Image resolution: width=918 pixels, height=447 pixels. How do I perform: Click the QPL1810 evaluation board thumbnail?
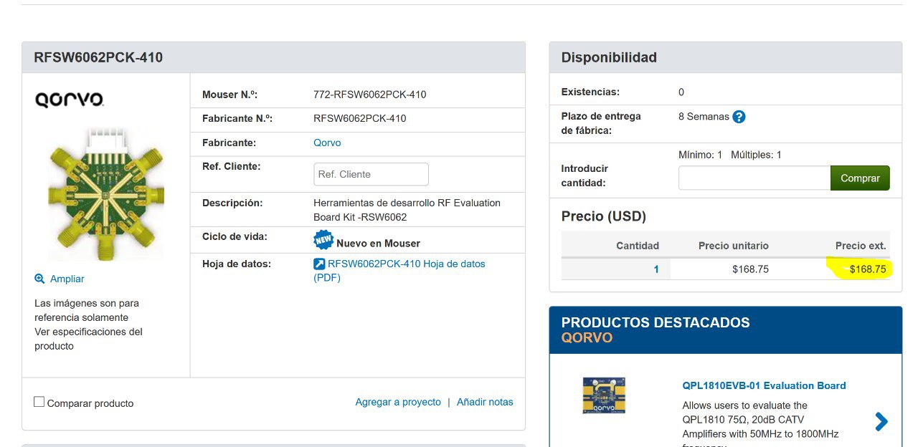click(604, 395)
